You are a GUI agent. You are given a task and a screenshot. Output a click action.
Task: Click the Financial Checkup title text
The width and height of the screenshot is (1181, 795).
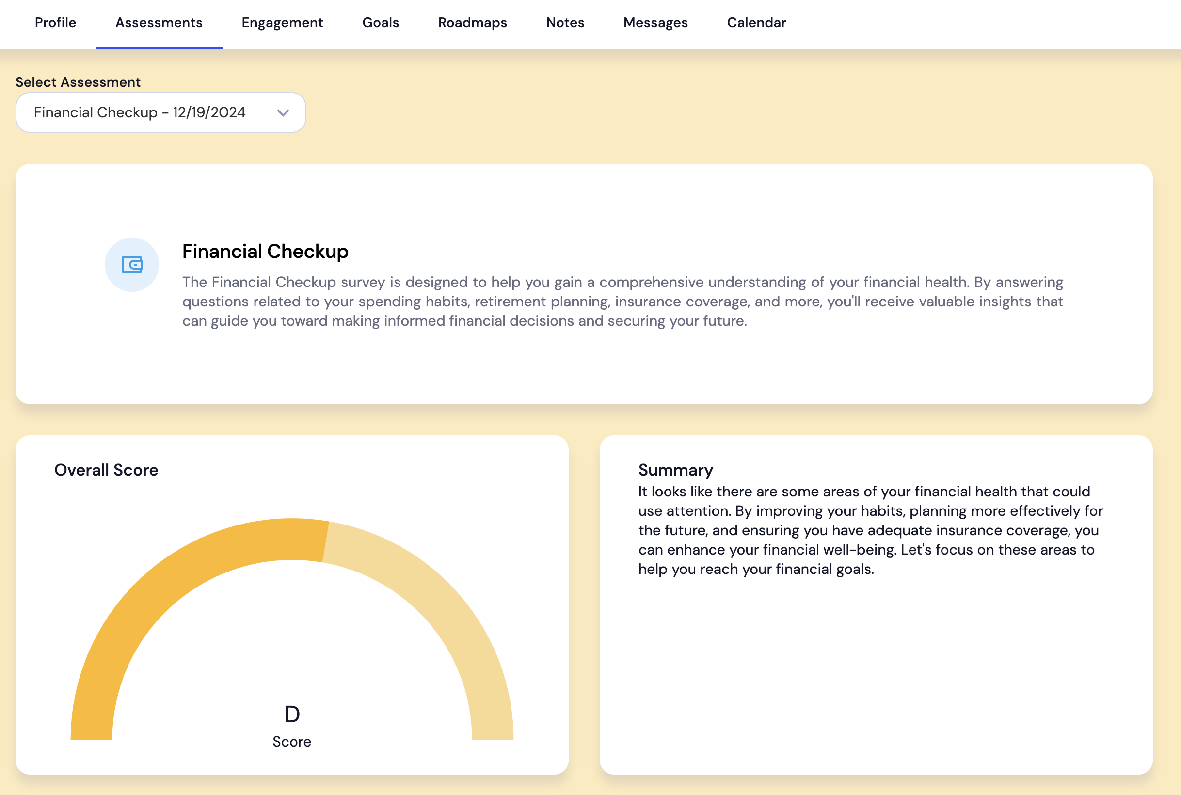tap(265, 252)
